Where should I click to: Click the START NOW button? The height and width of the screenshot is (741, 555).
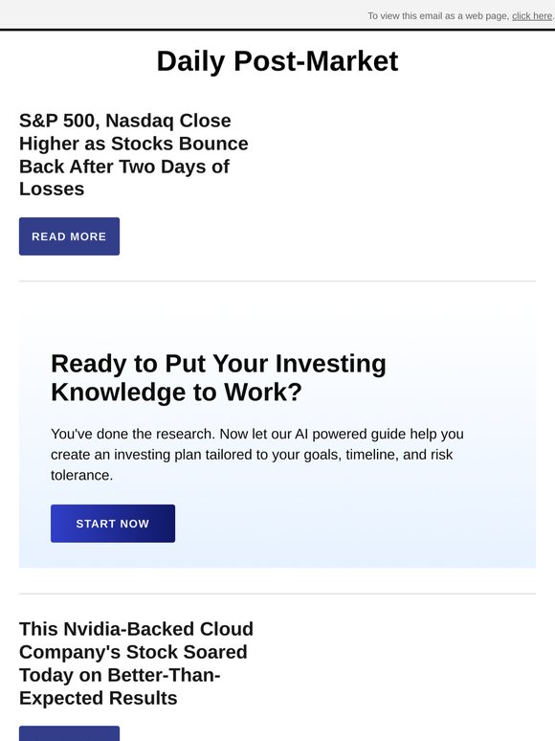click(113, 523)
